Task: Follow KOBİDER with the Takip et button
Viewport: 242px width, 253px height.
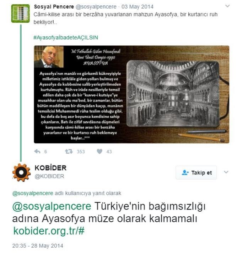Action: tap(196, 173)
